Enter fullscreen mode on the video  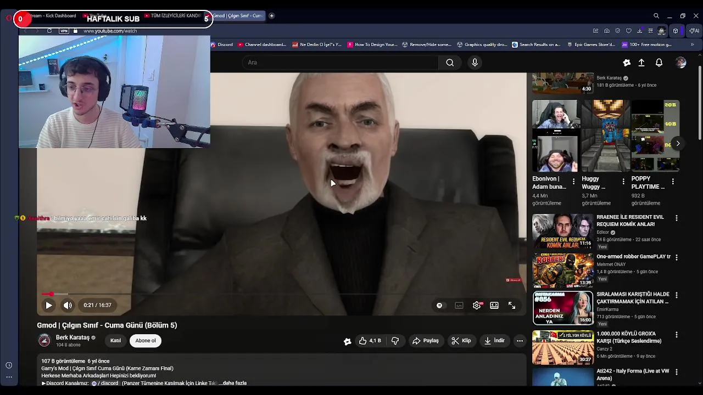512,306
